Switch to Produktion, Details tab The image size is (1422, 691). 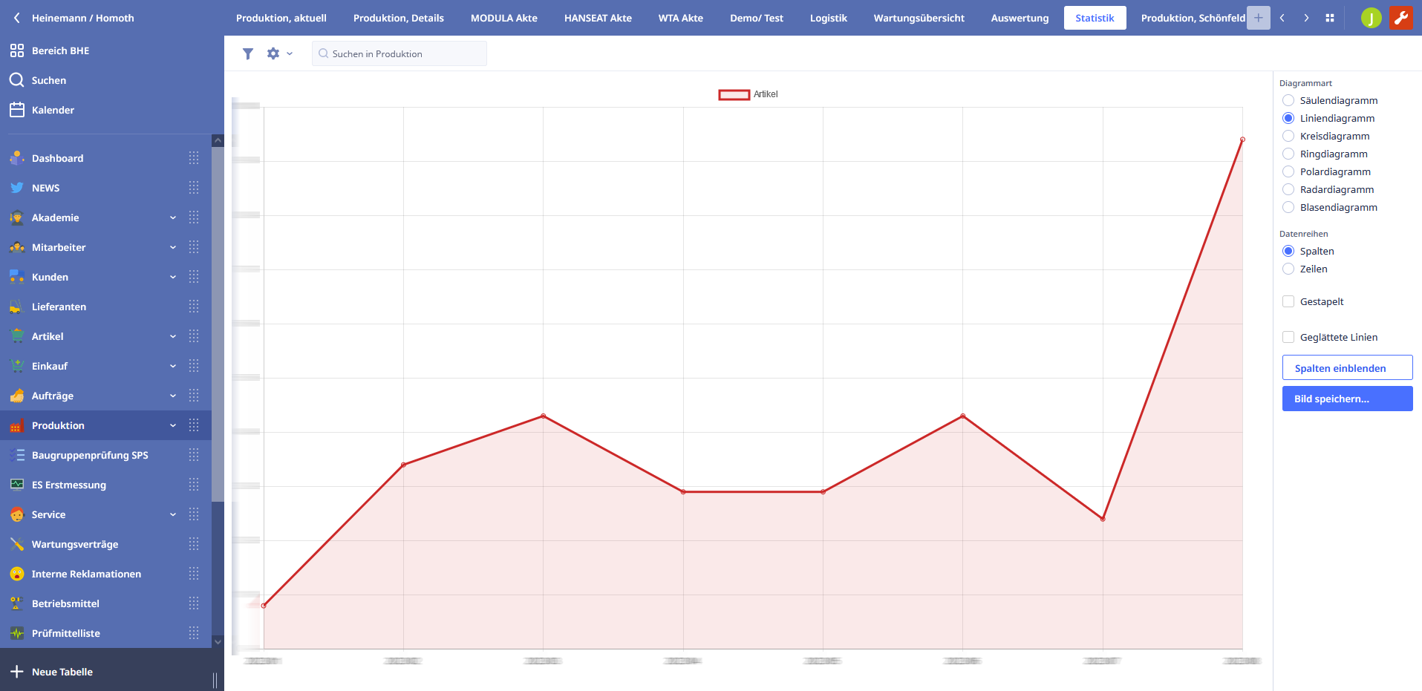click(399, 18)
